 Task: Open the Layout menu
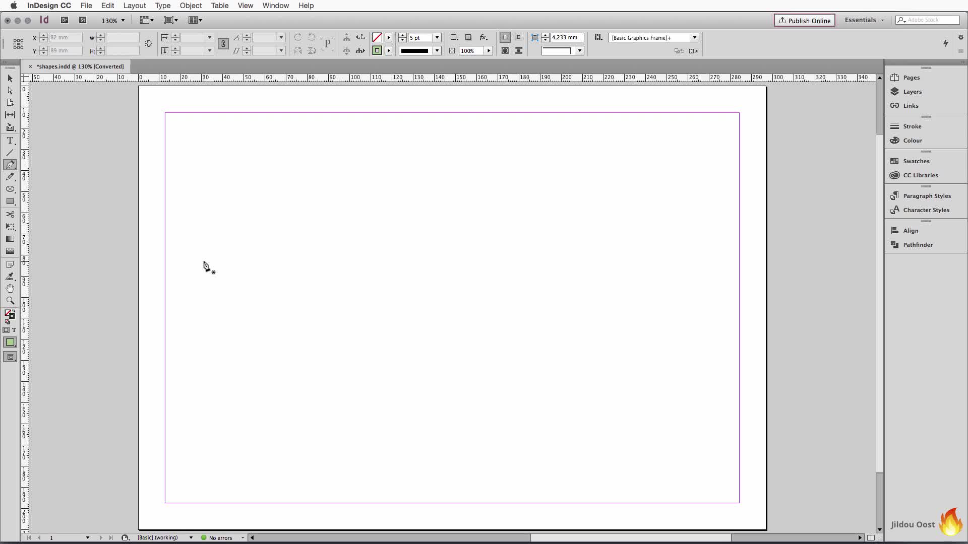(135, 6)
